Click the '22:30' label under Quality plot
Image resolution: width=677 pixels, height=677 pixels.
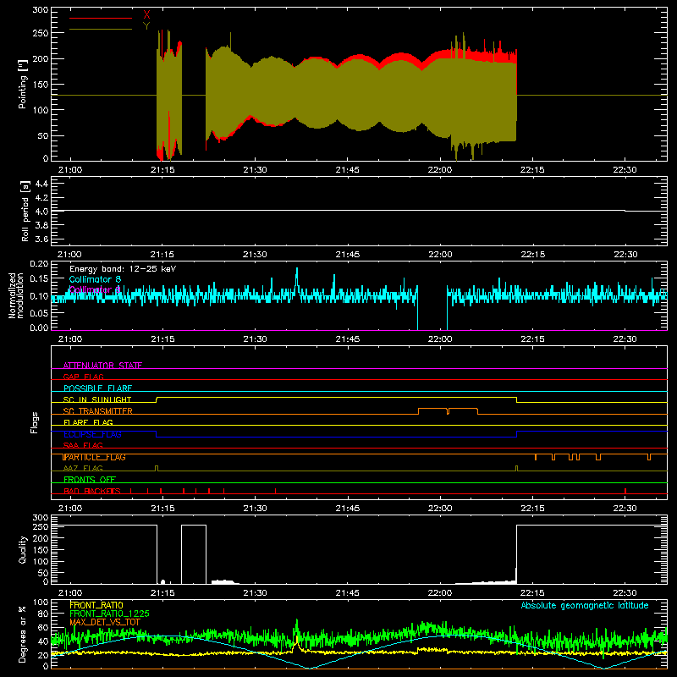[x=625, y=593]
